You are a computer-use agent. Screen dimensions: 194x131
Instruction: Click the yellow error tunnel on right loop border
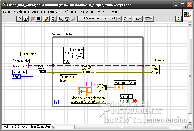(143, 73)
